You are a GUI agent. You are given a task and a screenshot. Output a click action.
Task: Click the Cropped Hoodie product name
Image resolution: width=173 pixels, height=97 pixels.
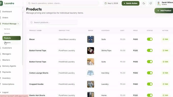point(36,84)
